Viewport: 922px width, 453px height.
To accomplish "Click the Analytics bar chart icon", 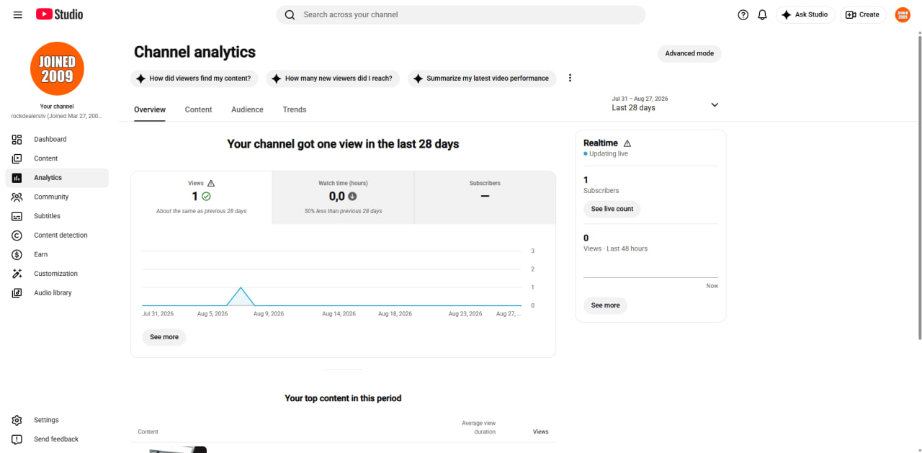I will (x=17, y=178).
